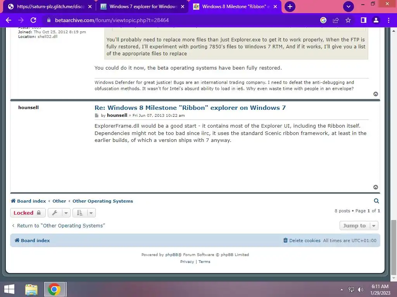Return to Other Operating Systems forum
The width and height of the screenshot is (397, 297).
(x=59, y=225)
